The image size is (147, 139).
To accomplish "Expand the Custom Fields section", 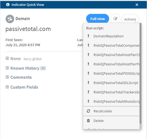I will 7,87.
